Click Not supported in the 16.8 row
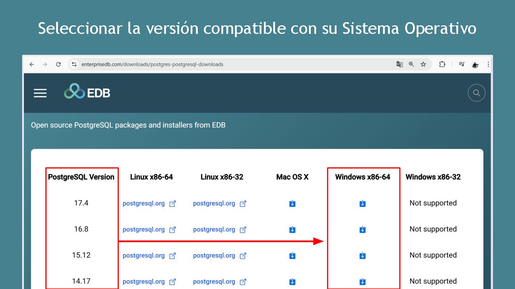This screenshot has height=289, width=515. (433, 229)
